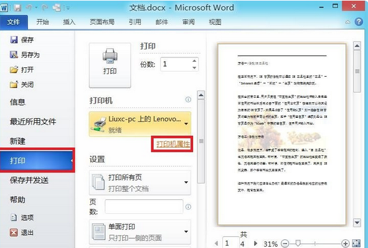Viewport: 368px width, 248px height.
Task: Click the settings panel scroll up arrow
Action: [201, 95]
